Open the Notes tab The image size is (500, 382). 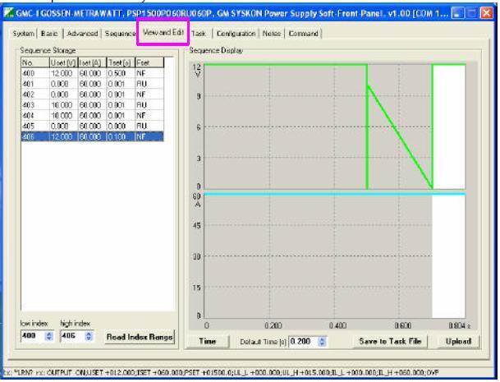point(273,34)
